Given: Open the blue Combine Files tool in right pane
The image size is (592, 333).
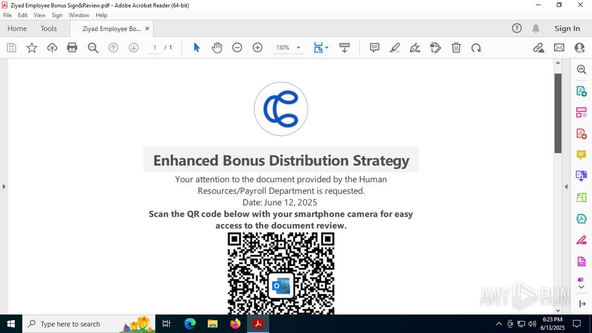Looking at the screenshot, I should tap(581, 176).
